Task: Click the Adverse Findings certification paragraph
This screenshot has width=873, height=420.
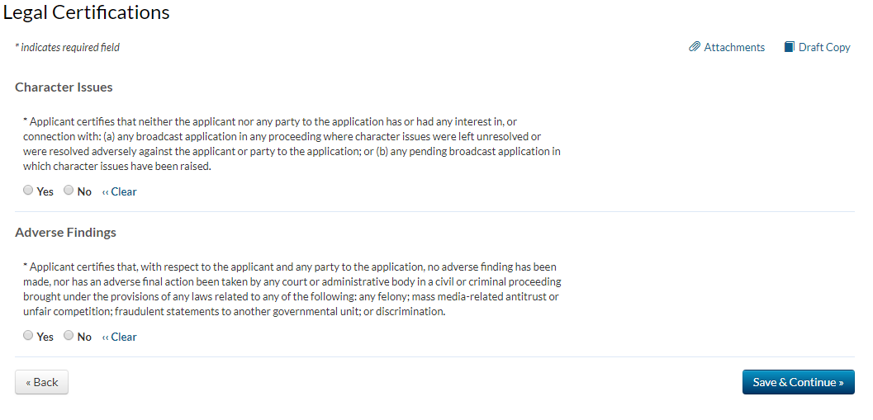Action: click(x=292, y=289)
